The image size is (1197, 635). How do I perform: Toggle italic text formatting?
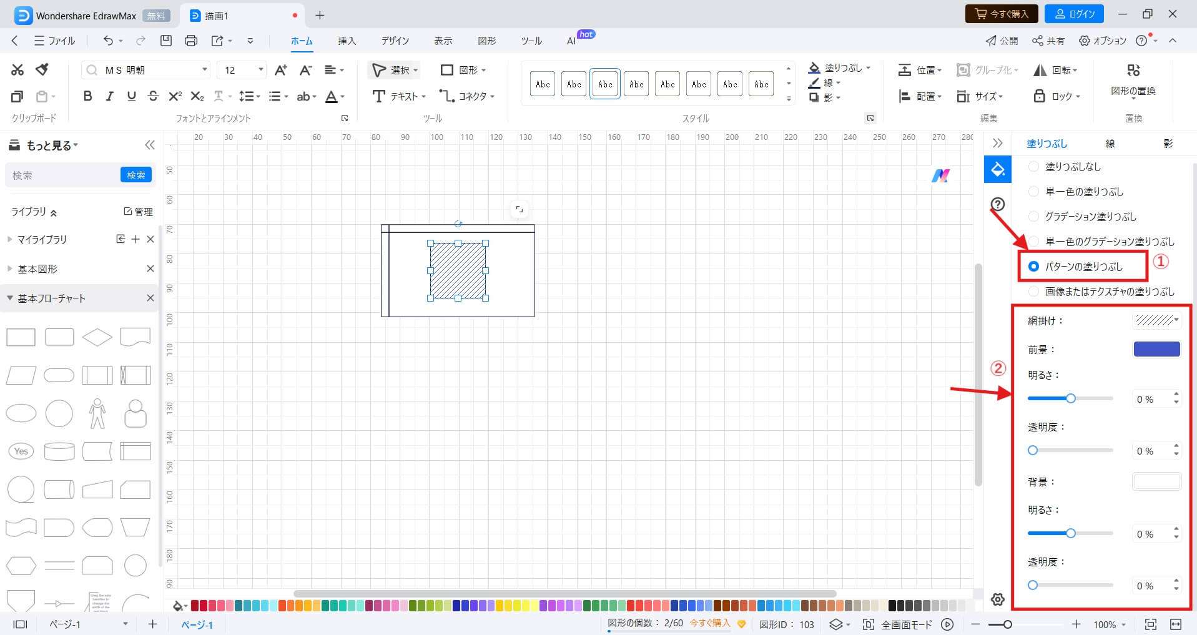click(110, 96)
